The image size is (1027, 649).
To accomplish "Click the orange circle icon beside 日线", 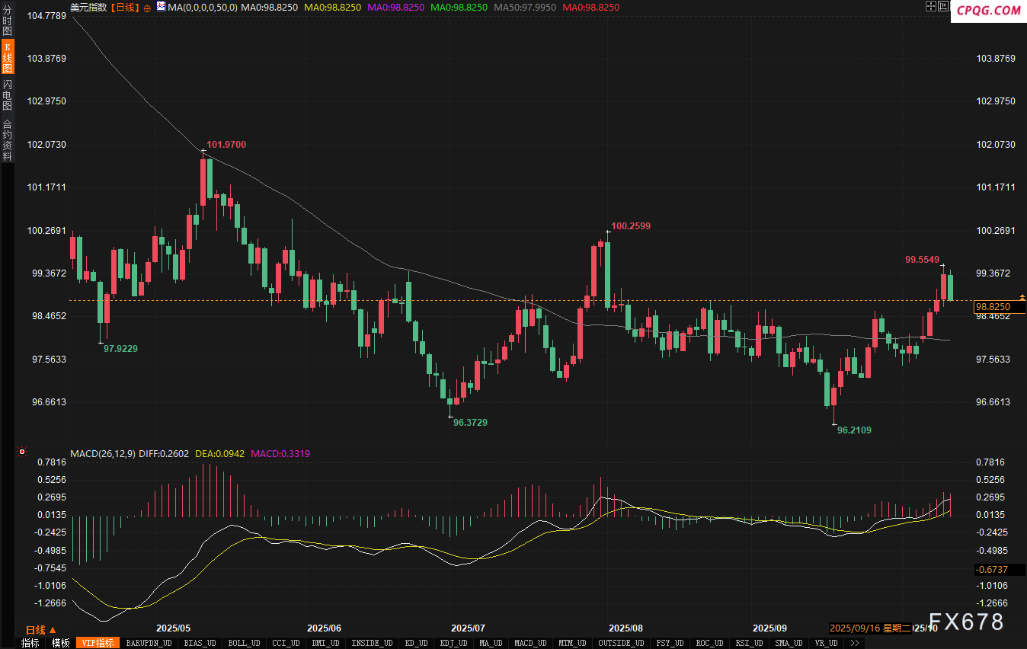I will tap(147, 7).
